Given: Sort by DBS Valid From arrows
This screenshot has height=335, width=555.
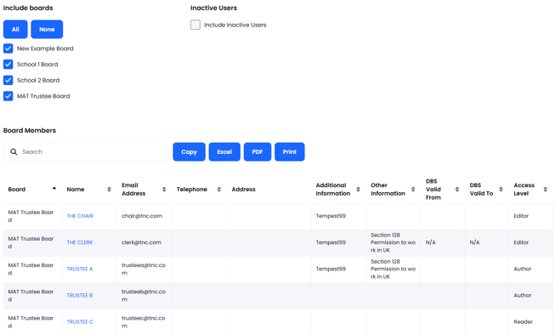Looking at the screenshot, I should (x=457, y=190).
